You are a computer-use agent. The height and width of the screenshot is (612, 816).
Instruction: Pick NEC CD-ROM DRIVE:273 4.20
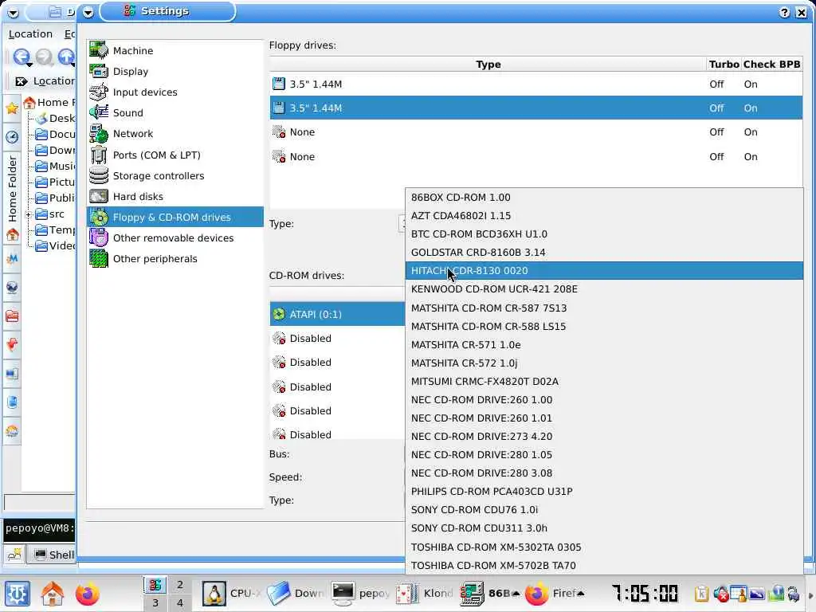click(x=604, y=436)
